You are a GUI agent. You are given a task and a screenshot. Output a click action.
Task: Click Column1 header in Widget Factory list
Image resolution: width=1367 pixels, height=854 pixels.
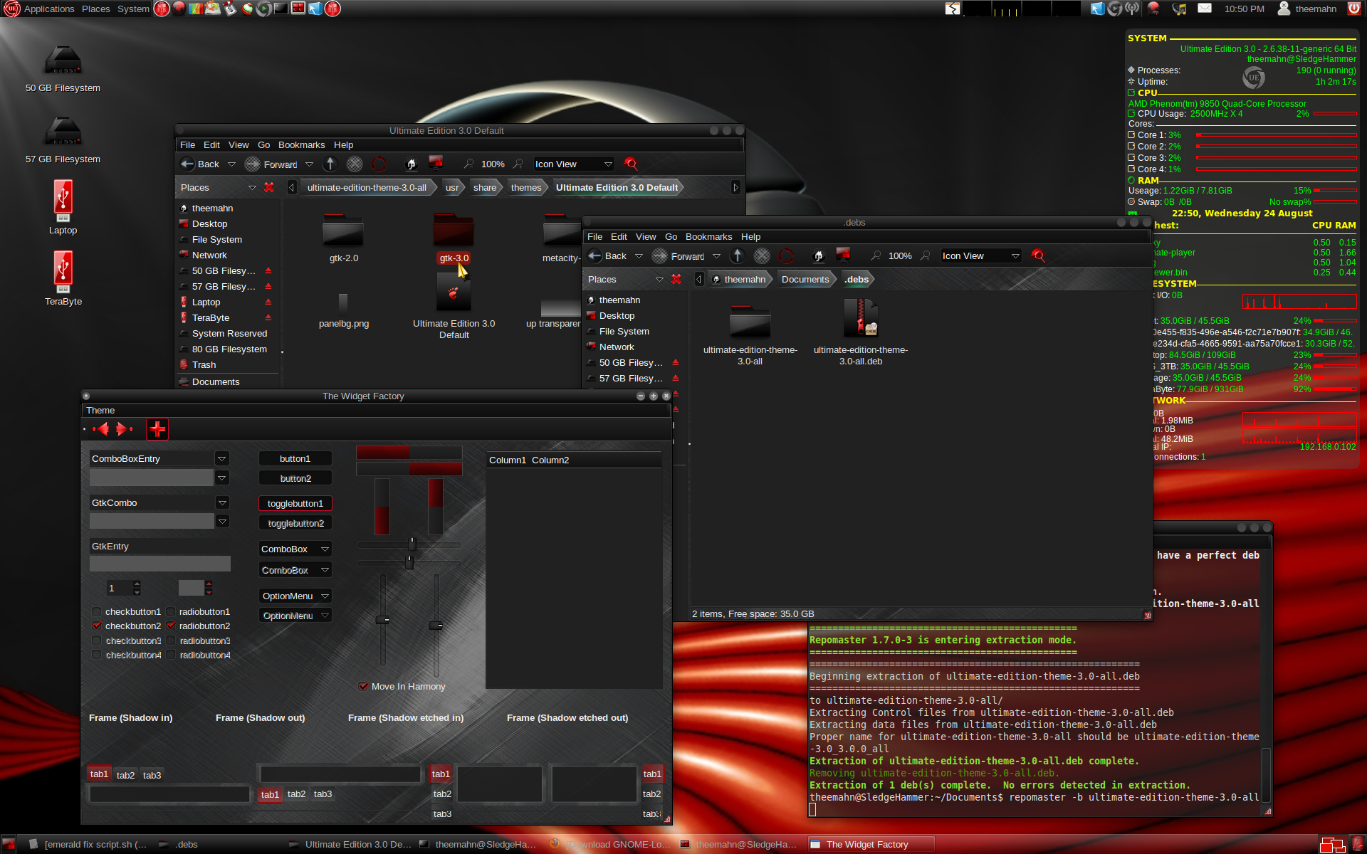508,460
